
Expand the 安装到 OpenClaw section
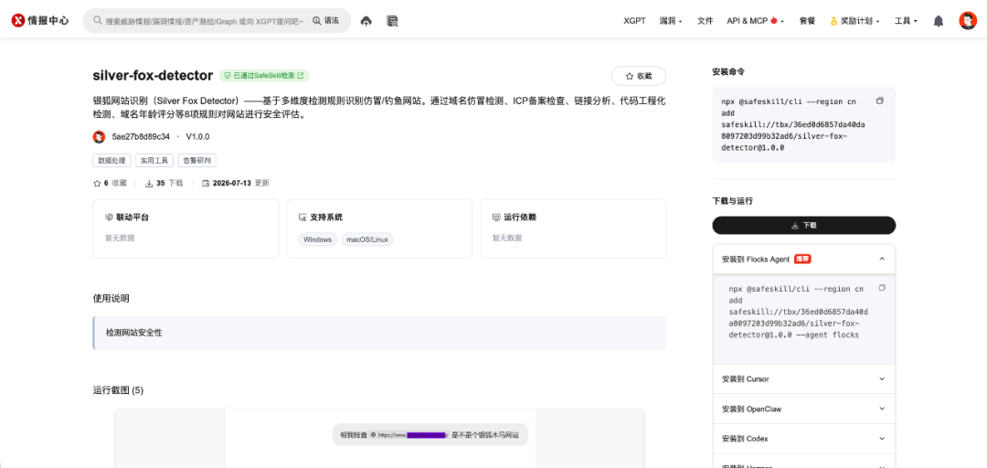[x=804, y=409]
